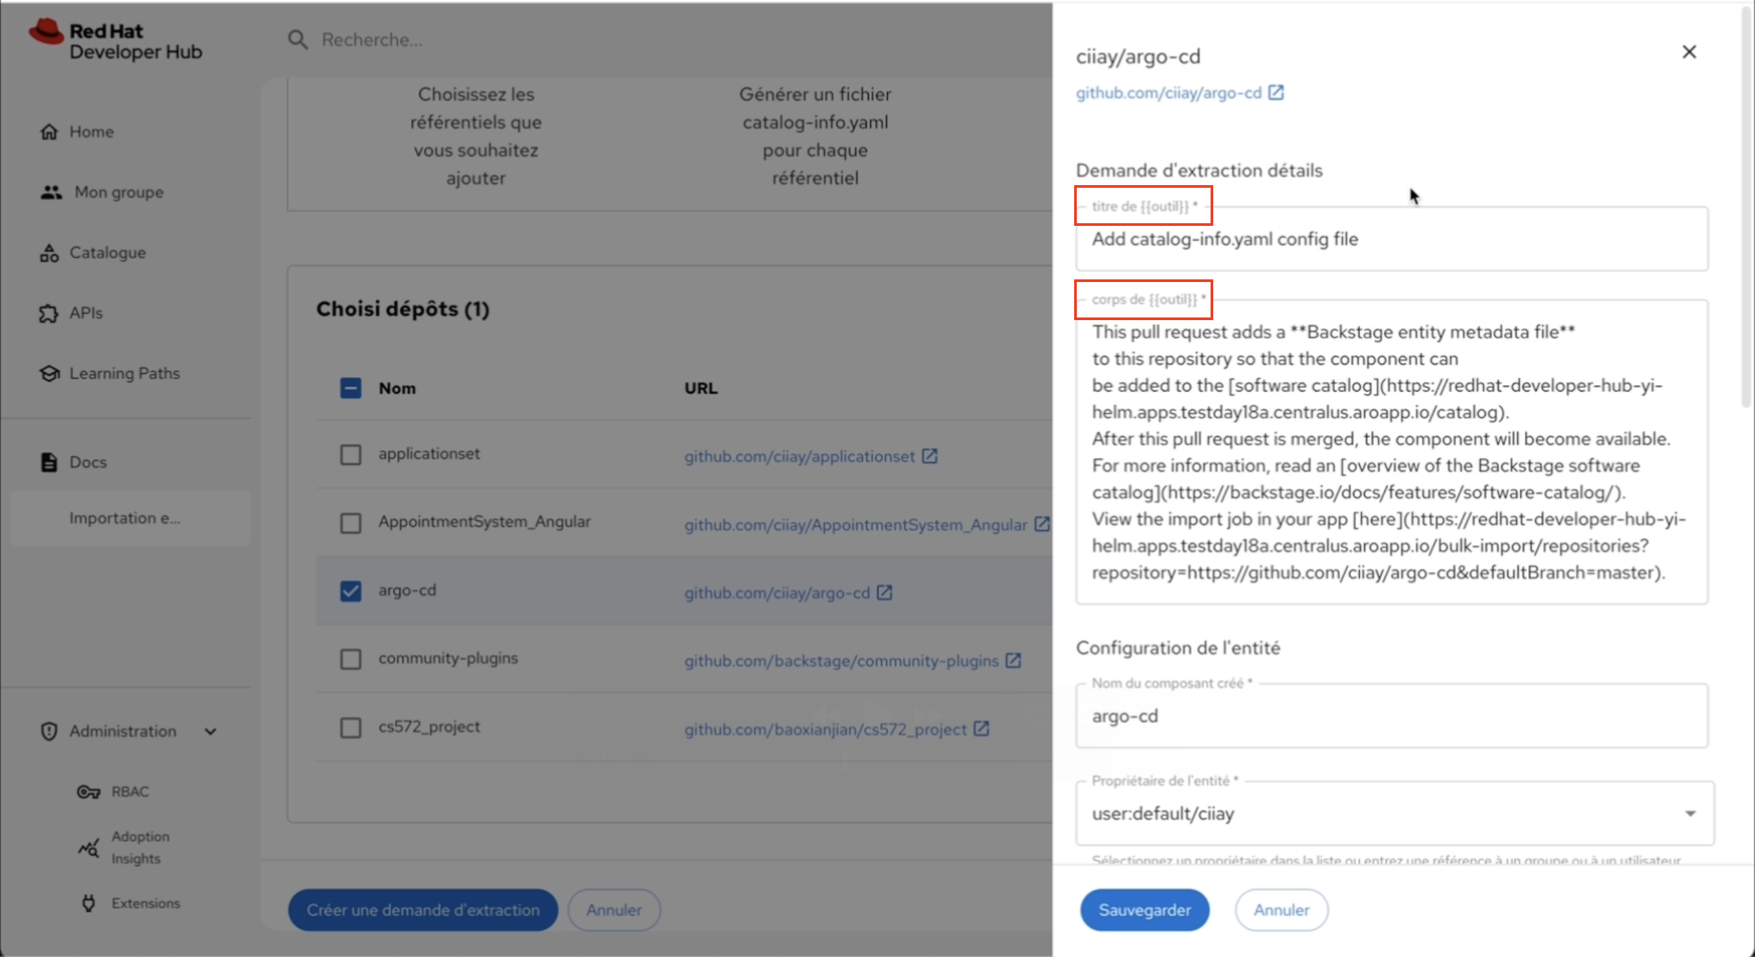The image size is (1755, 957).
Task: Check the applicationset repository checkbox
Action: pyautogui.click(x=350, y=454)
